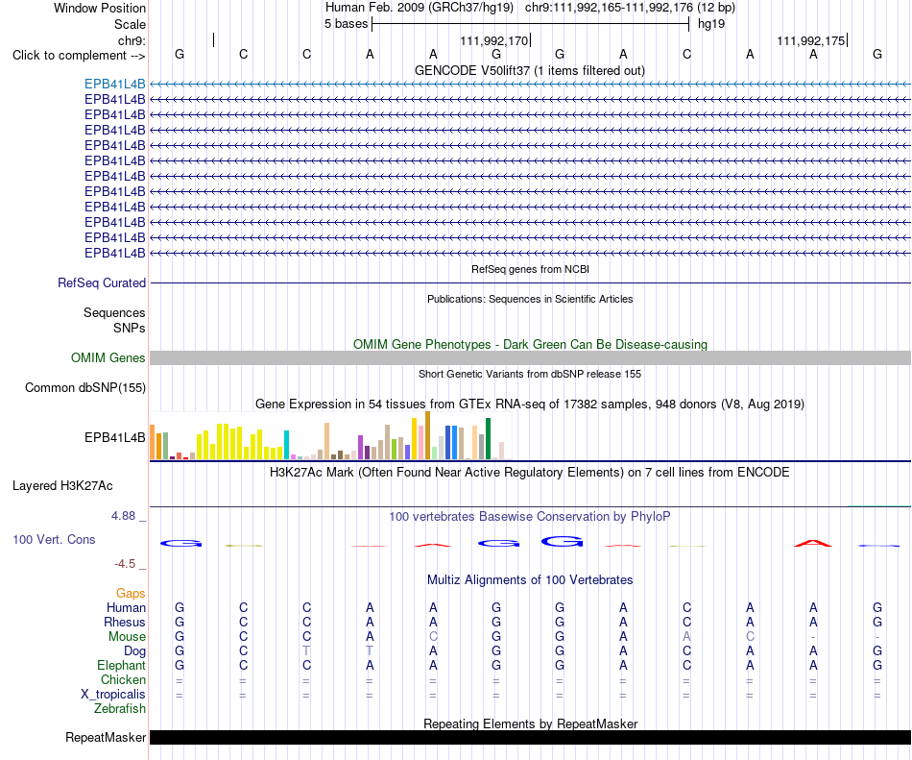Select the 'Mouse' alignment row label
The width and height of the screenshot is (912, 760).
click(x=127, y=637)
